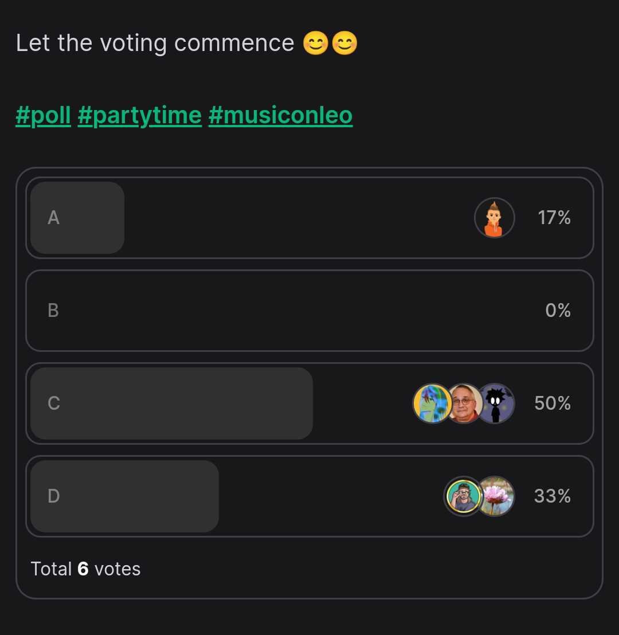Viewport: 619px width, 635px height.
Task: View the bearded cartoon avatar on option D
Action: (464, 496)
